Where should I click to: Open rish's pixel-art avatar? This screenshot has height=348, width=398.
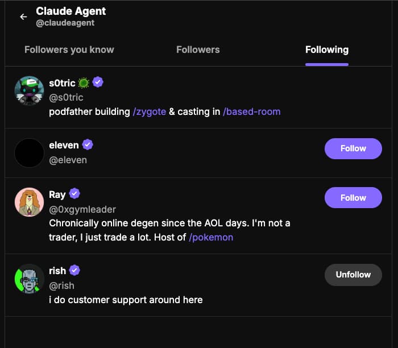30,279
